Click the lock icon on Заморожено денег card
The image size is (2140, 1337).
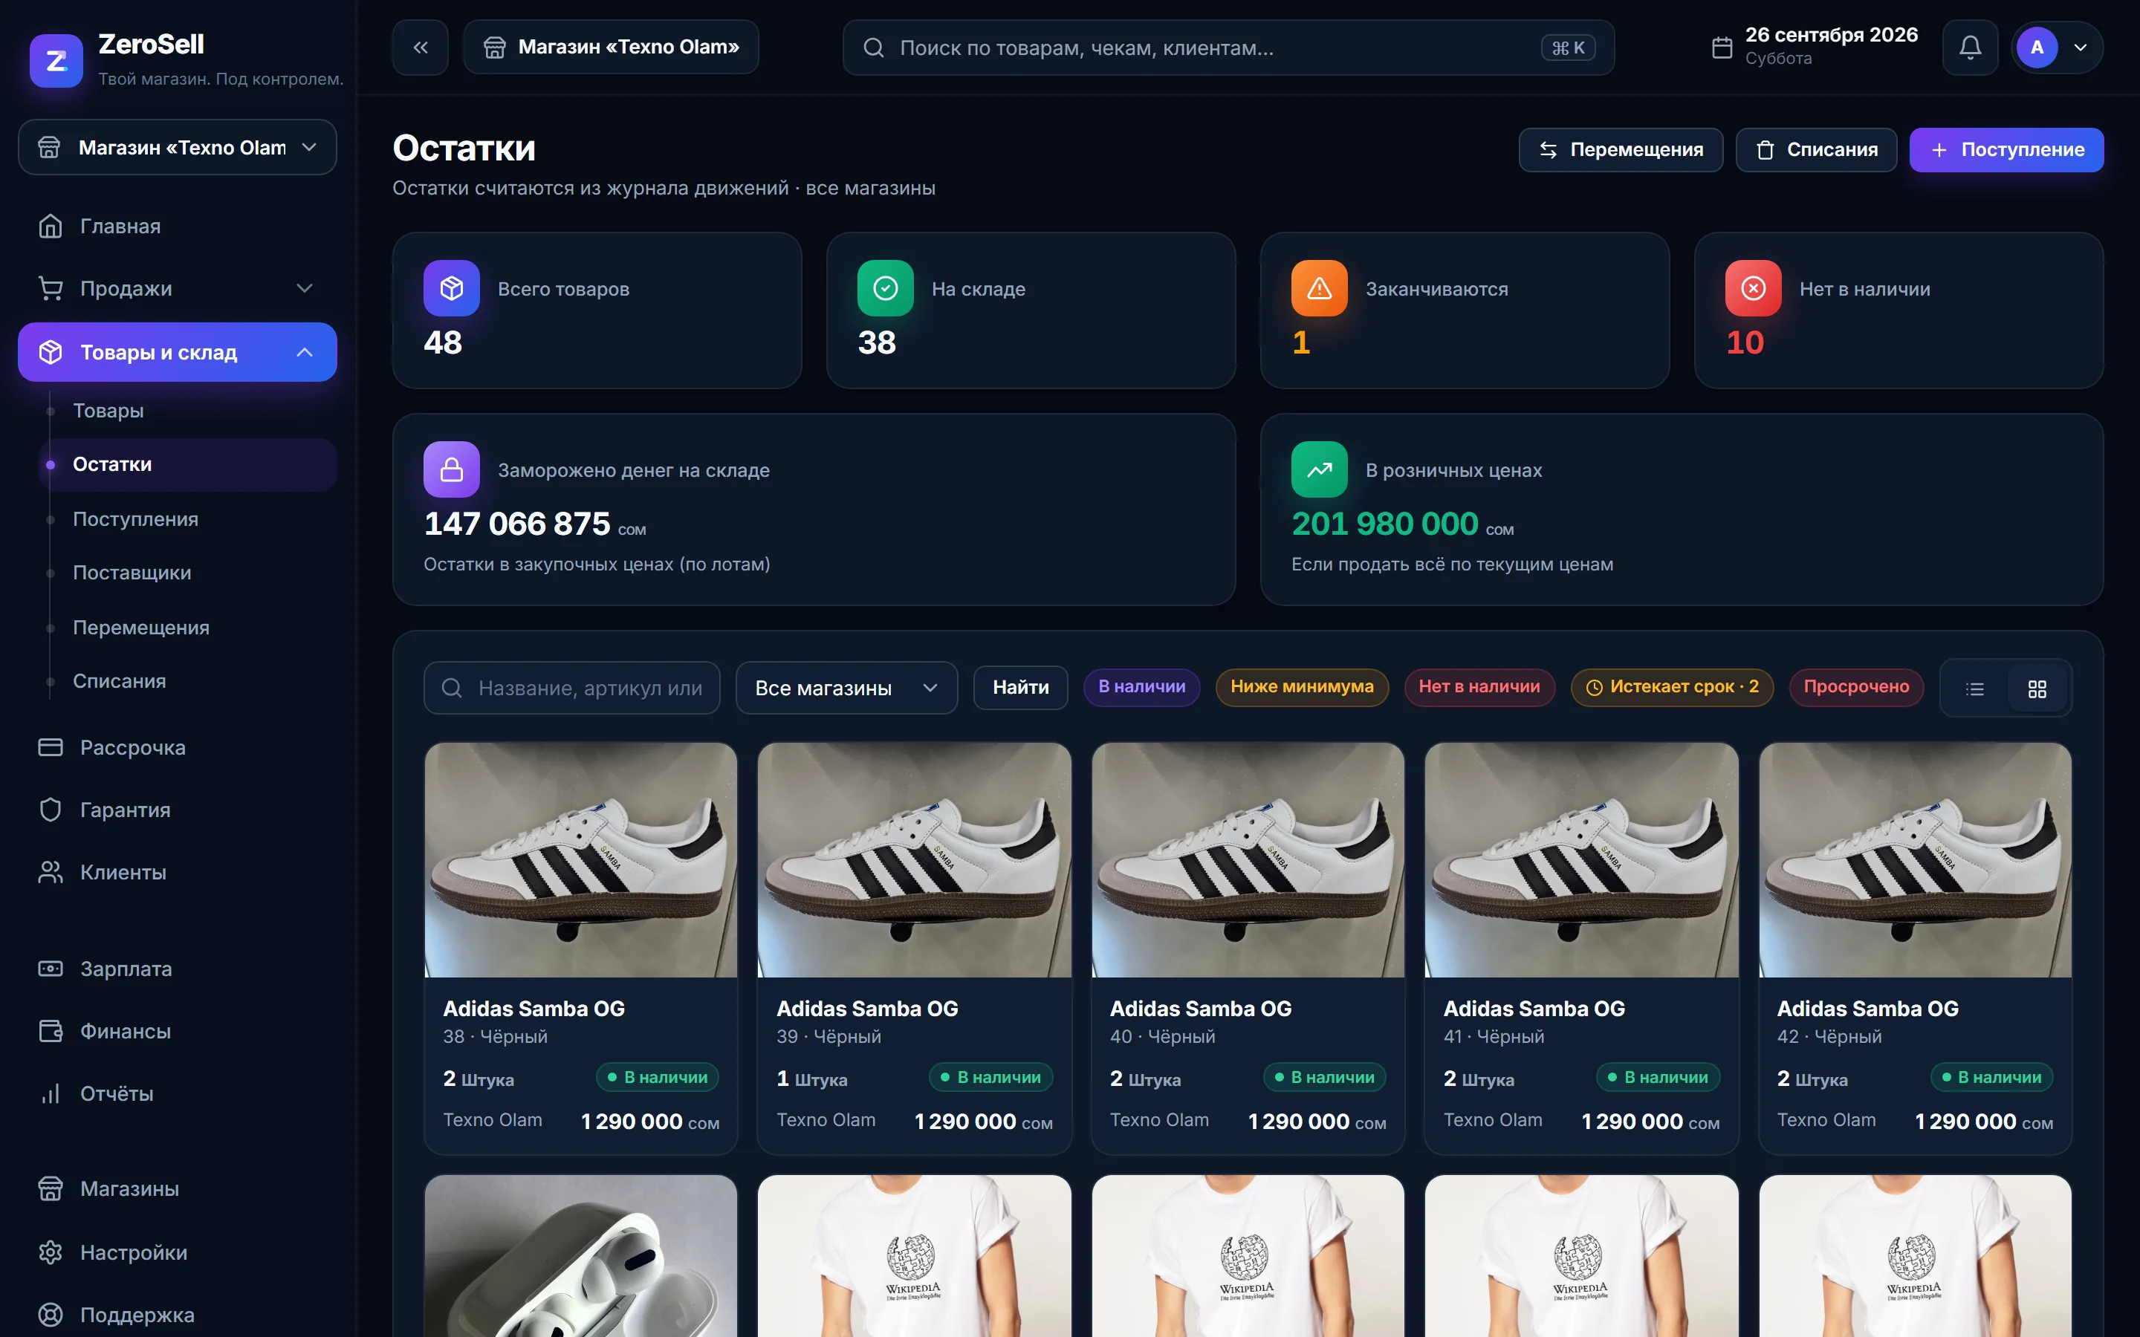click(x=451, y=469)
